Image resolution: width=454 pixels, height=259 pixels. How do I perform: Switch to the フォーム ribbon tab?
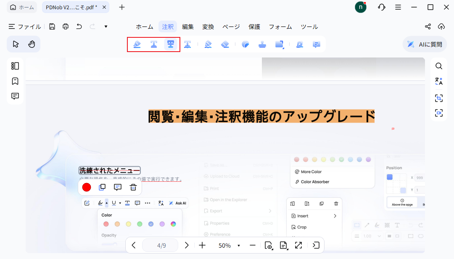280,26
